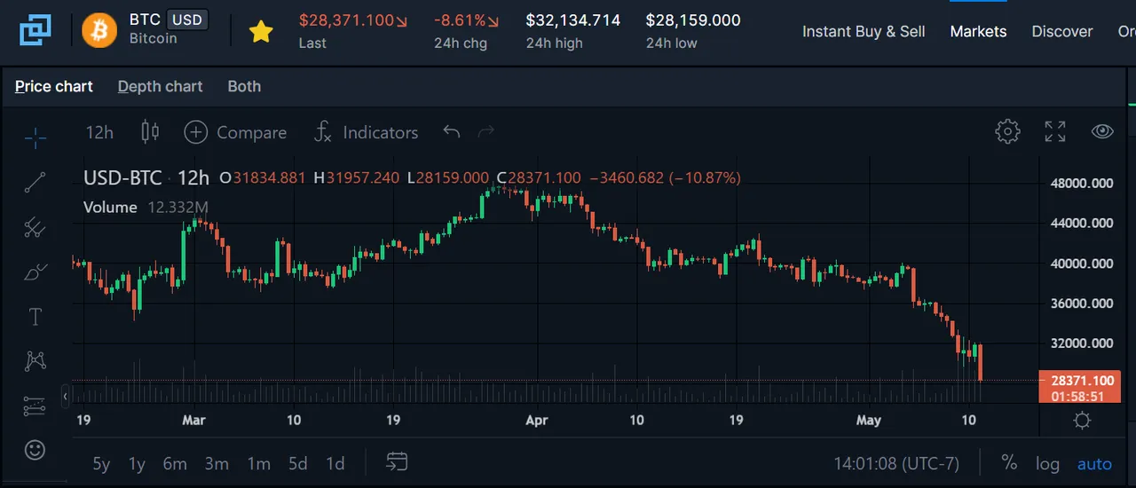Redo last chart action

[x=485, y=132]
